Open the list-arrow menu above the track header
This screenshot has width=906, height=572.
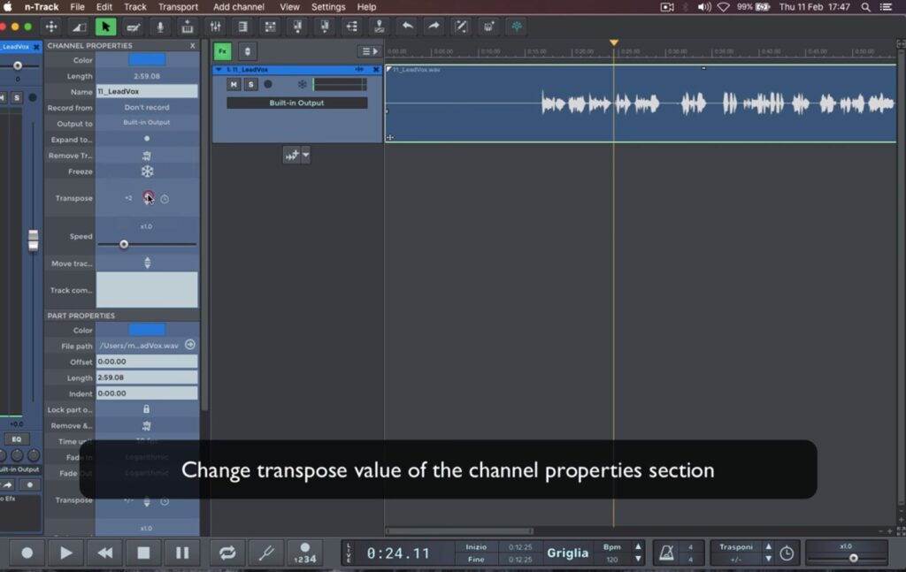[x=370, y=51]
